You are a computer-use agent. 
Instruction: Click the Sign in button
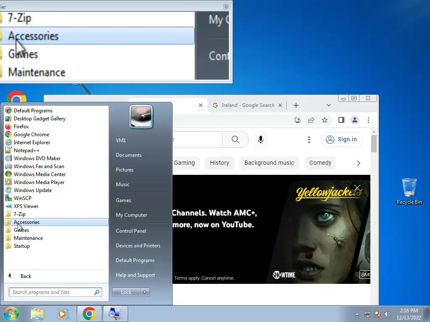tap(342, 139)
